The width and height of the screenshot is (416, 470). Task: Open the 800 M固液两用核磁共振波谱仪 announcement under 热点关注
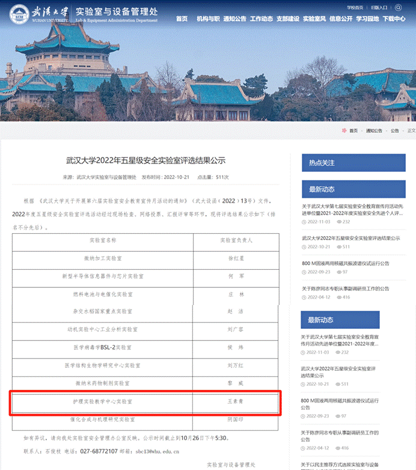point(345,263)
